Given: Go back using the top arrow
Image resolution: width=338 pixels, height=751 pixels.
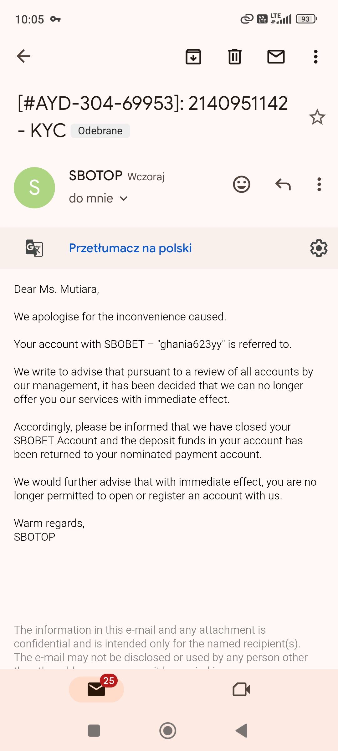Looking at the screenshot, I should pyautogui.click(x=23, y=56).
